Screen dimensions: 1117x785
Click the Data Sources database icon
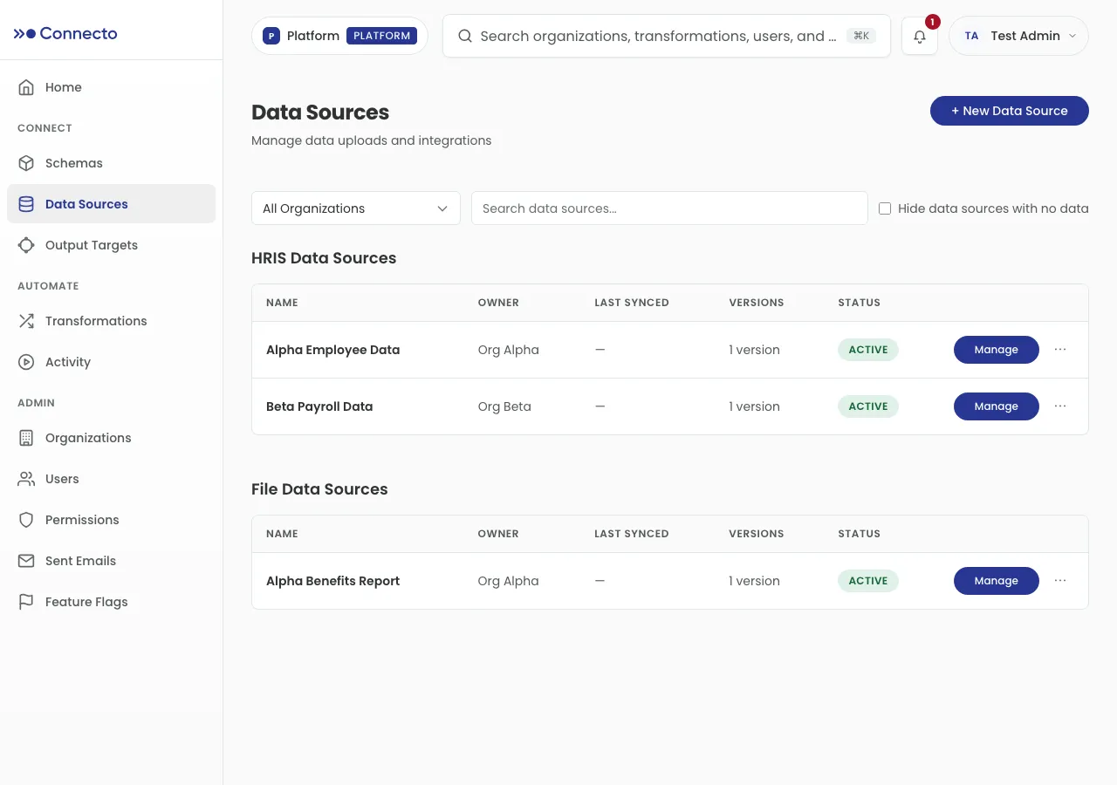[x=26, y=204]
